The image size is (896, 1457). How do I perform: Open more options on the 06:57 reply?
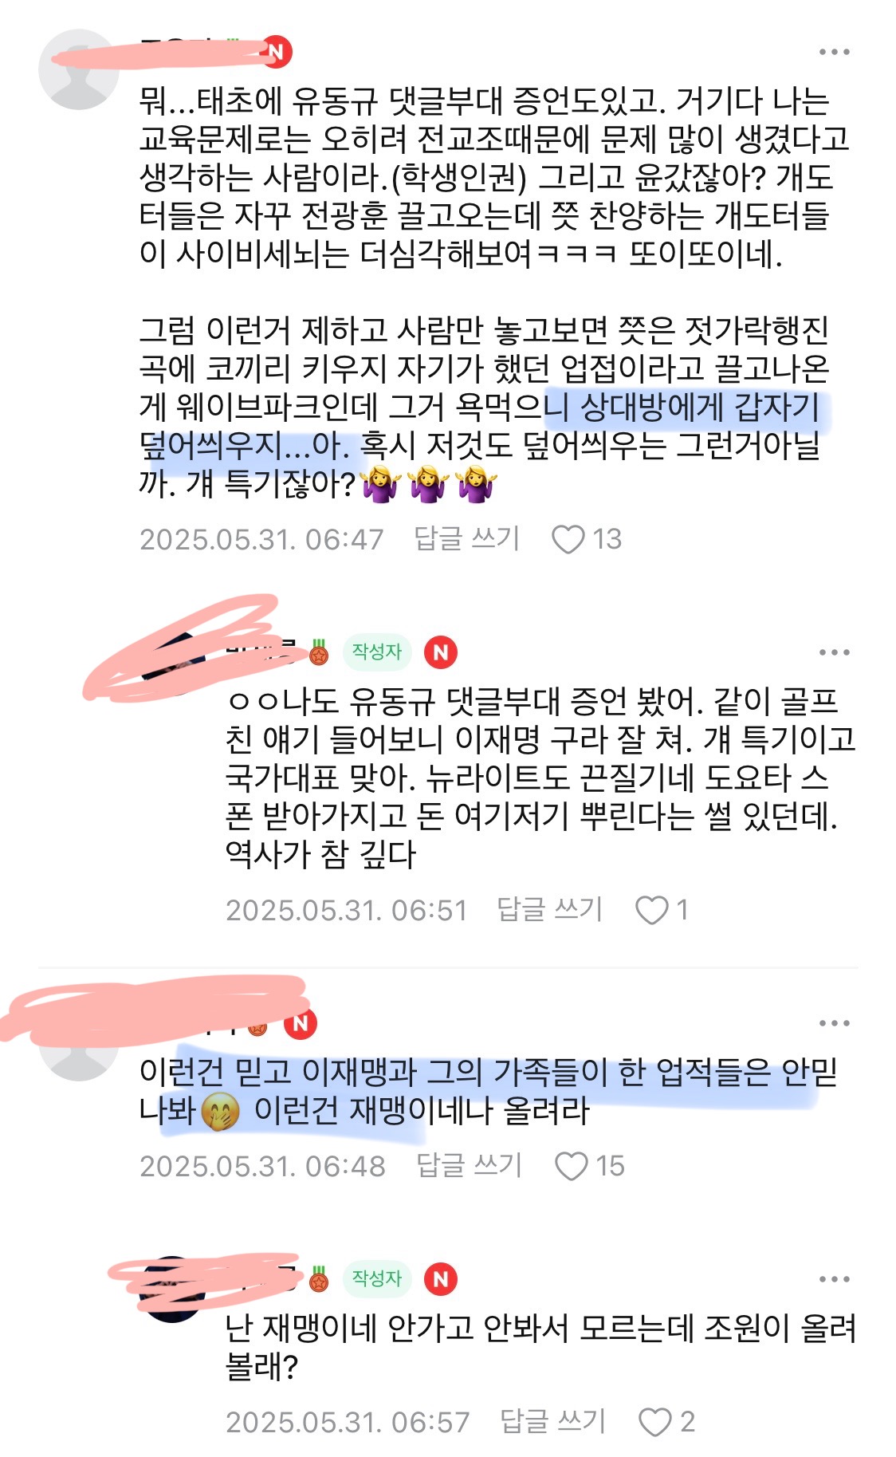(x=834, y=1279)
